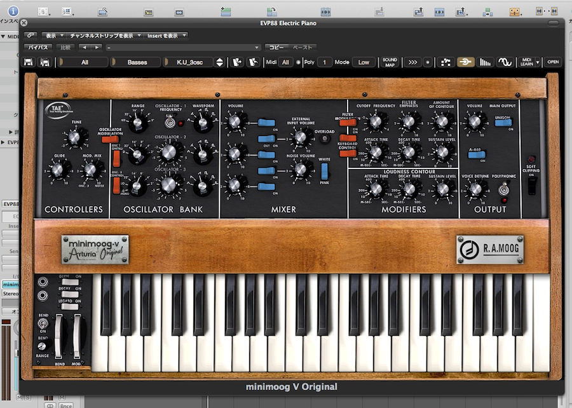This screenshot has height=408, width=572.
Task: Click the Noise Volume knob
Action: point(301,169)
